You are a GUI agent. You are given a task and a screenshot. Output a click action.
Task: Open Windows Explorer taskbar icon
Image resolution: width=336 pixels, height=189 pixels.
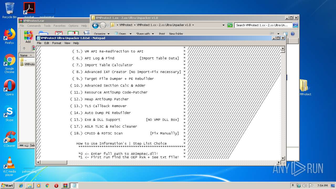[30, 186]
